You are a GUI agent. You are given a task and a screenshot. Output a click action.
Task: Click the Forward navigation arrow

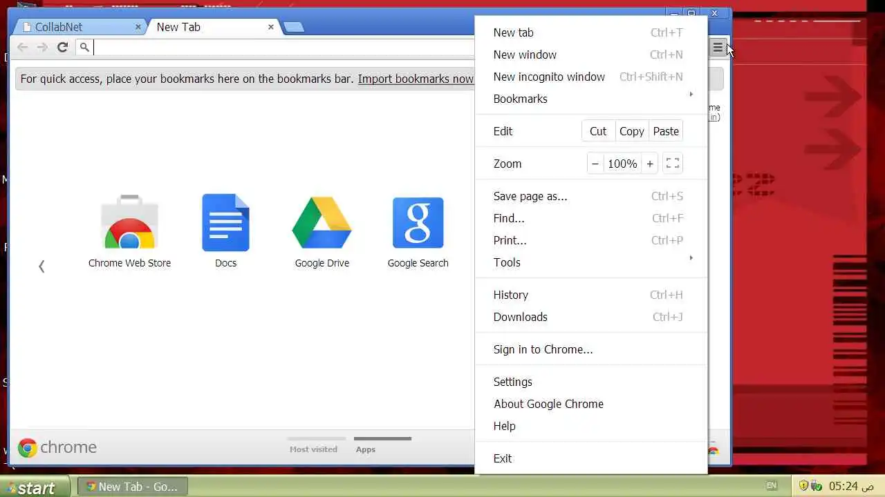click(x=42, y=47)
